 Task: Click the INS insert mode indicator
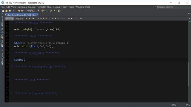[188, 105]
